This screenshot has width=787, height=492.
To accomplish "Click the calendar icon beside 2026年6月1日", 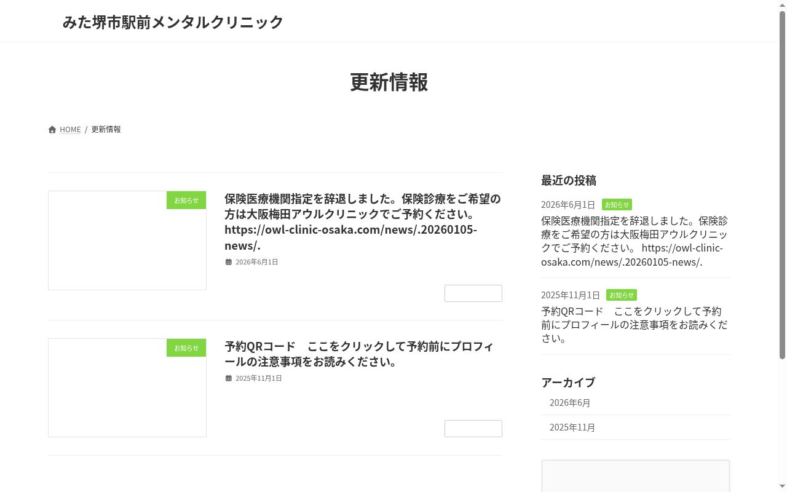I will tap(229, 262).
